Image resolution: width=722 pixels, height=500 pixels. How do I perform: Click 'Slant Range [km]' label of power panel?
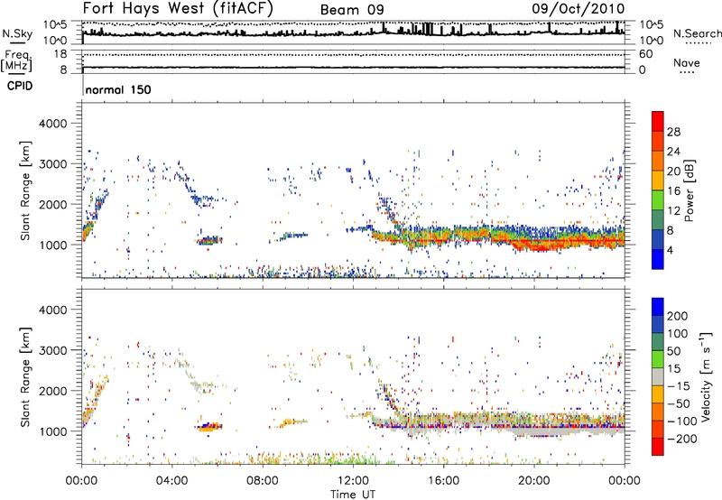coord(25,190)
